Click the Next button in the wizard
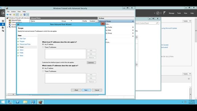Viewport: 197px width, 111px height. pyautogui.click(x=86, y=90)
